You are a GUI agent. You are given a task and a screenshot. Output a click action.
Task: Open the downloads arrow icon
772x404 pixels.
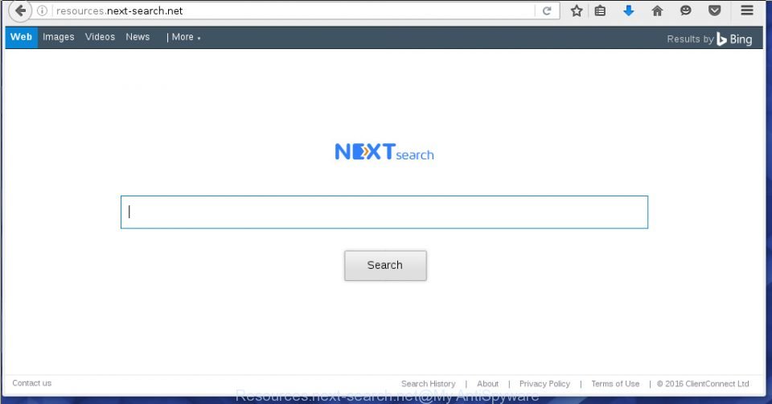629,10
